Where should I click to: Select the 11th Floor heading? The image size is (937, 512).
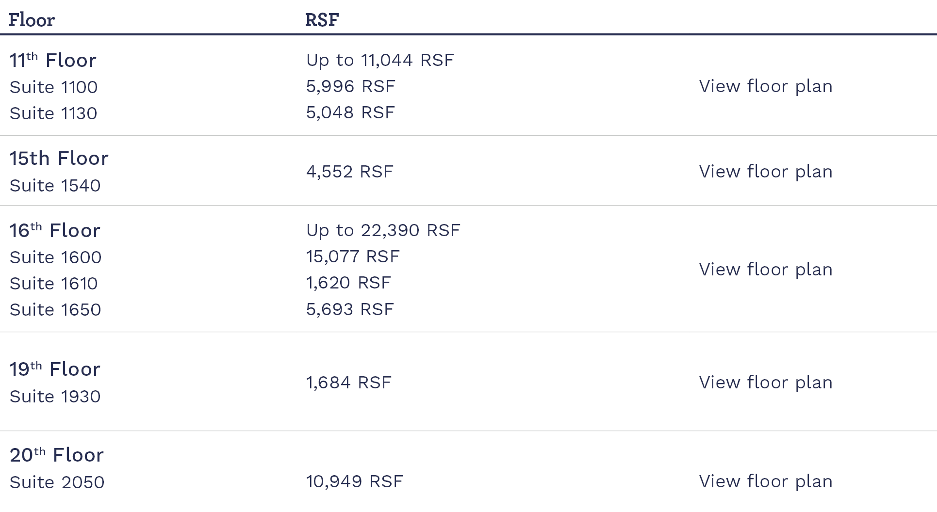click(x=53, y=61)
